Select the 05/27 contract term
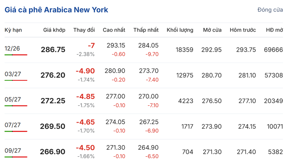The width and height of the screenshot is (288, 162). click(x=13, y=99)
